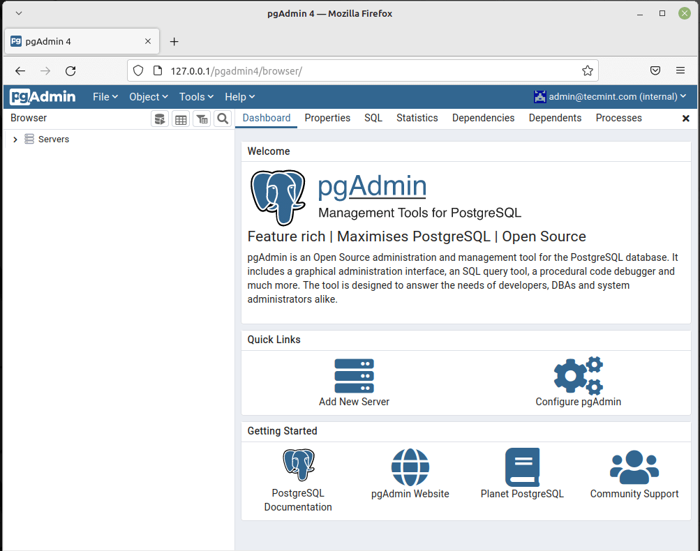
Task: Click the page info icon in address bar
Action: click(158, 70)
